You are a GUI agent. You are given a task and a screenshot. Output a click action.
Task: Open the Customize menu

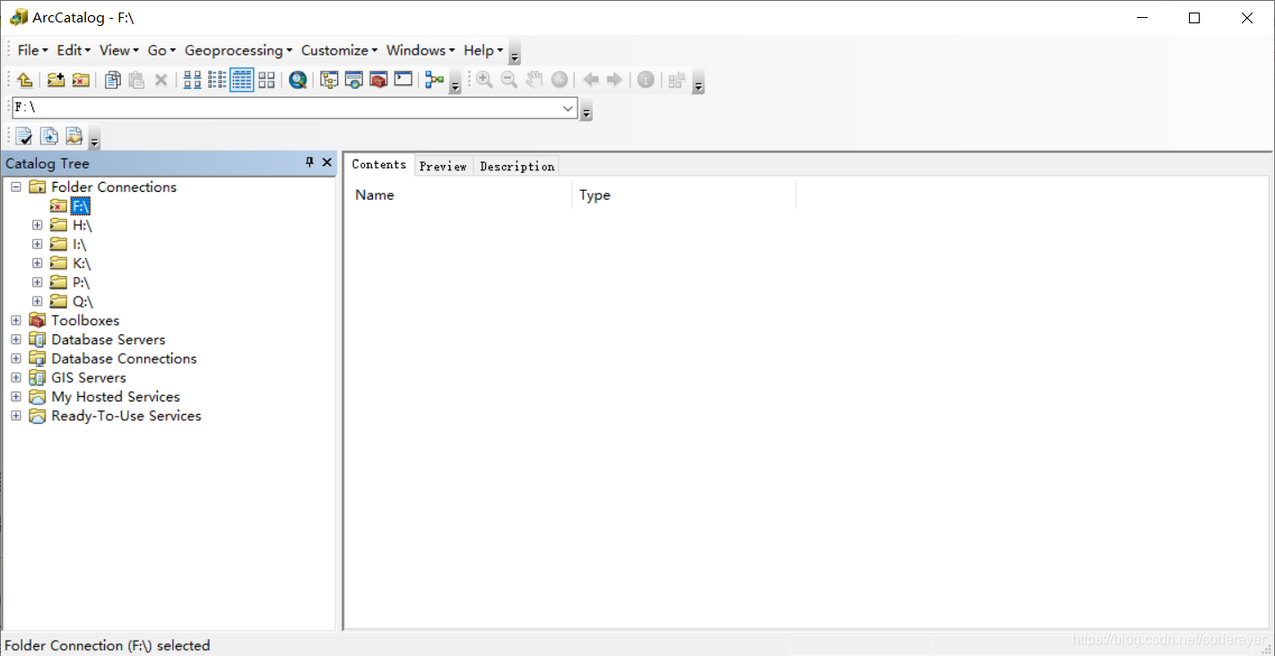pos(339,50)
